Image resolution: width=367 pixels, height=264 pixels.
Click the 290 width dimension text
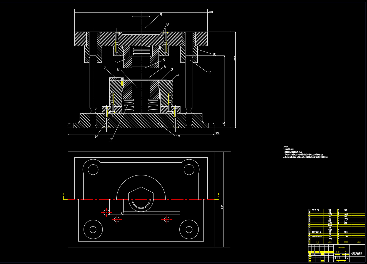[x=210, y=12]
